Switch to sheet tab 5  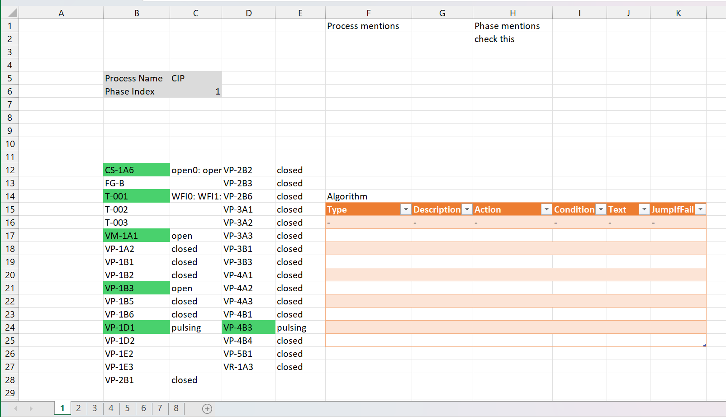point(127,408)
